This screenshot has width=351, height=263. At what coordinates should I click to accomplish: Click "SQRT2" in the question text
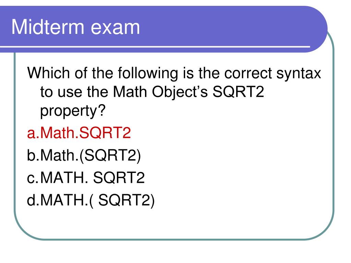(238, 92)
